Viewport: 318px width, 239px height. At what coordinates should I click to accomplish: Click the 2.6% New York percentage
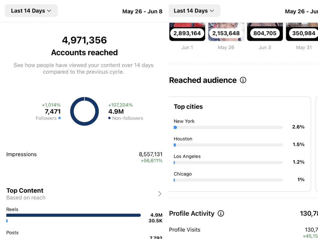coord(298,127)
